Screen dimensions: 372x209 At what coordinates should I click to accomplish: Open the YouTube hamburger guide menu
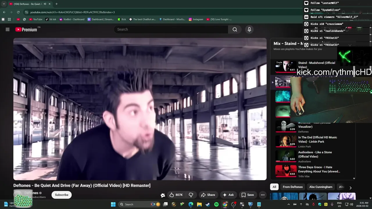click(8, 29)
